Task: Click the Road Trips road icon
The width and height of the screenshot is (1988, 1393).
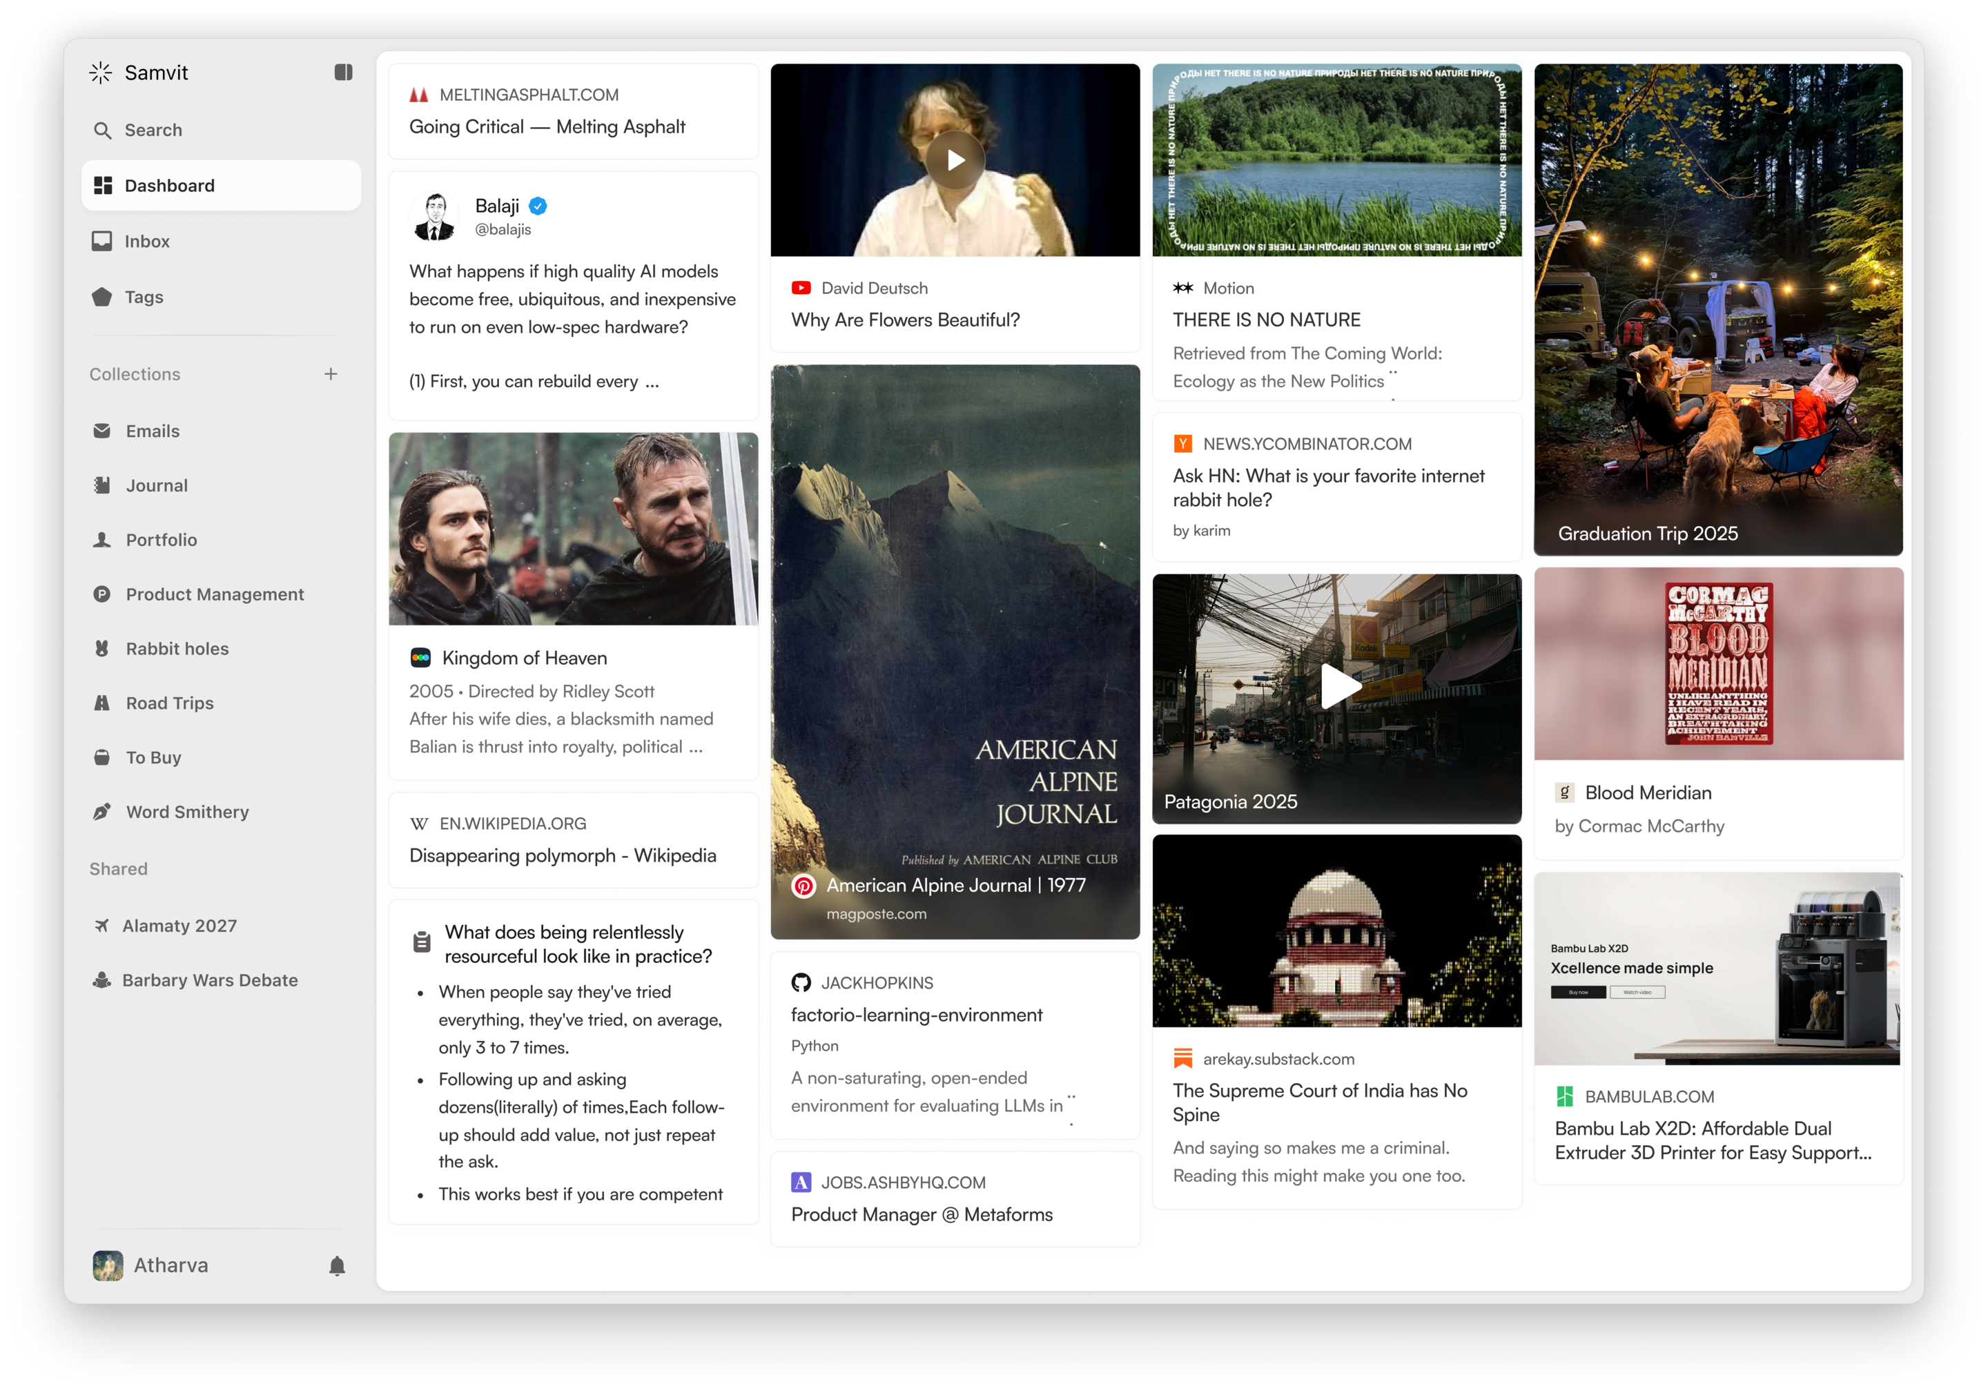Action: click(x=102, y=704)
